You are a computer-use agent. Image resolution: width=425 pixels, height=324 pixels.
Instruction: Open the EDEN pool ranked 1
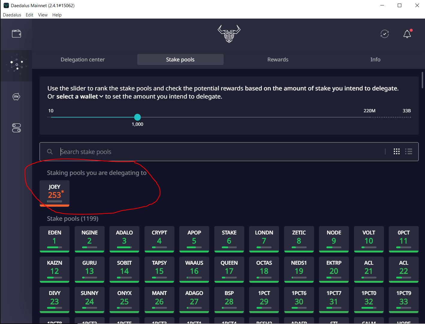click(55, 239)
